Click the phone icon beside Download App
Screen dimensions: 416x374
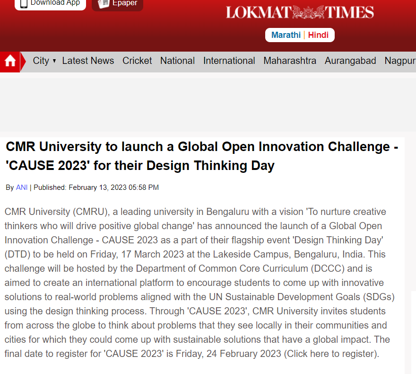[24, 3]
